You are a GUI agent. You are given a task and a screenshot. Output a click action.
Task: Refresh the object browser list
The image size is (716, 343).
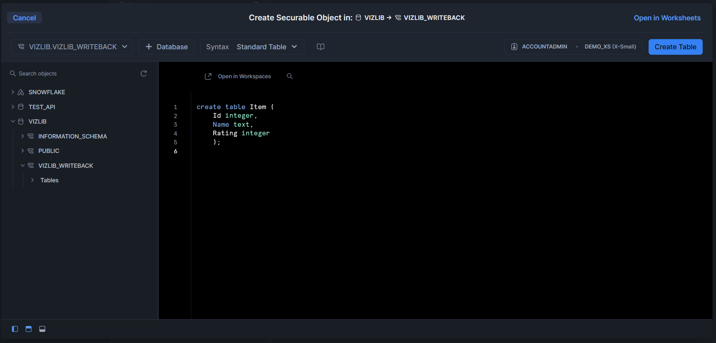pos(144,74)
